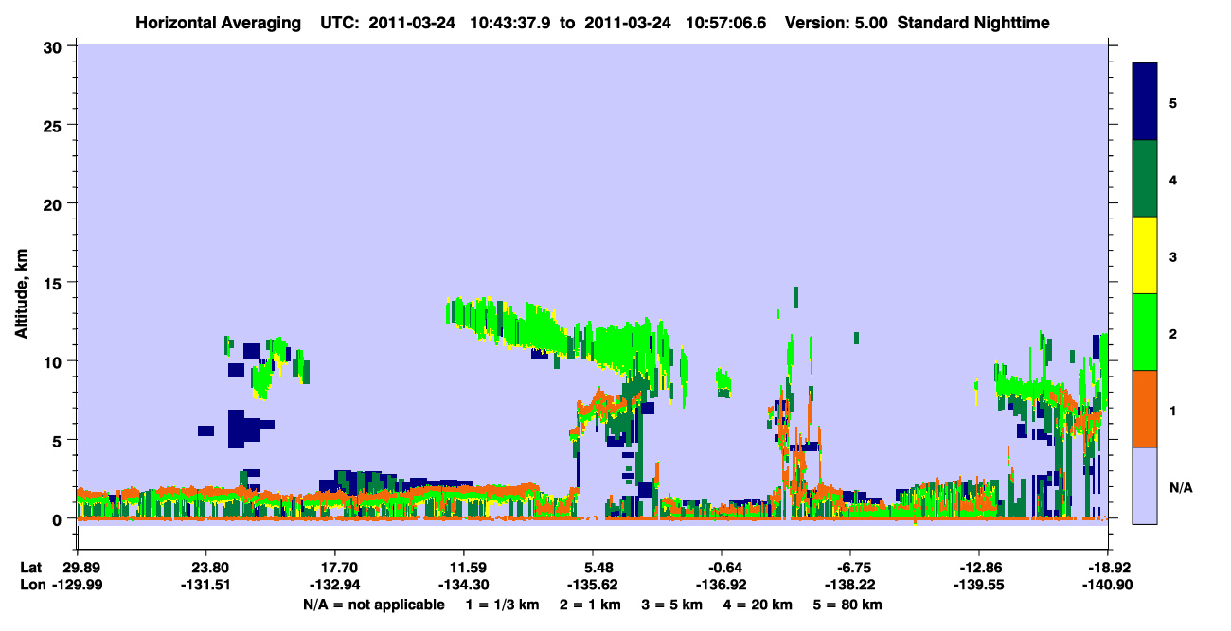This screenshot has width=1231, height=631.
Task: Click legend text 'N/A = not applicable'
Action: pyautogui.click(x=373, y=604)
